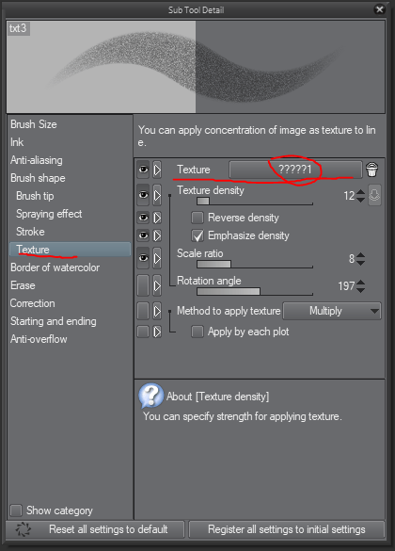Open Method to apply texture Multiply dropdown

click(x=332, y=311)
